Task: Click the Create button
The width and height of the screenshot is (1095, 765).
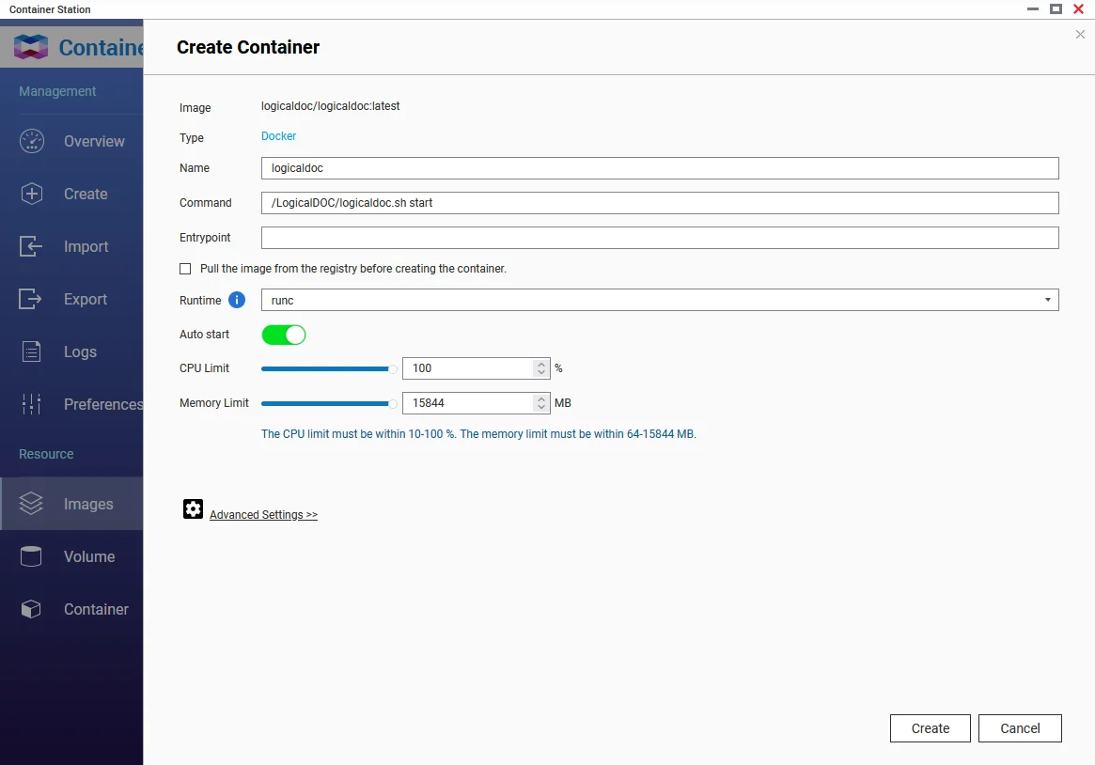Action: [929, 727]
